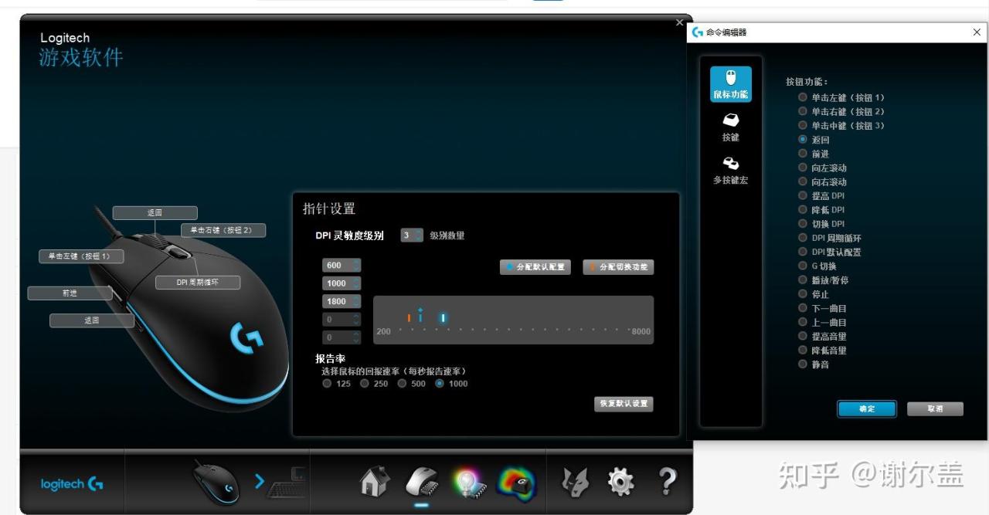
Task: Cancel with the 取消 button
Action: pos(935,409)
